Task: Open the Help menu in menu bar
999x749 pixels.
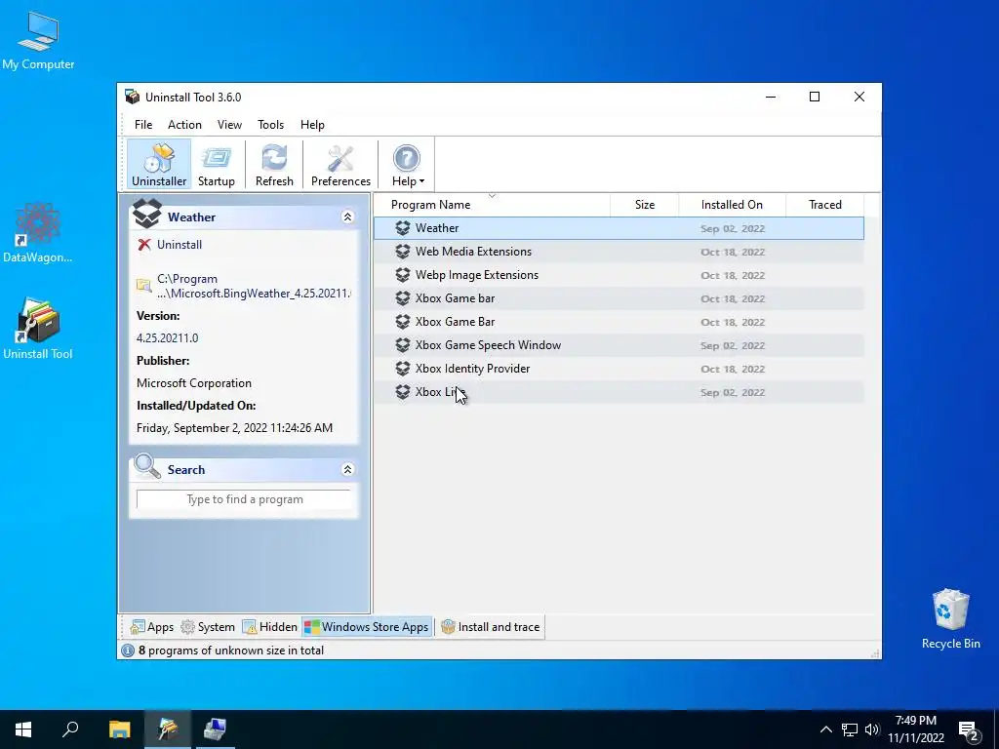Action: click(312, 125)
